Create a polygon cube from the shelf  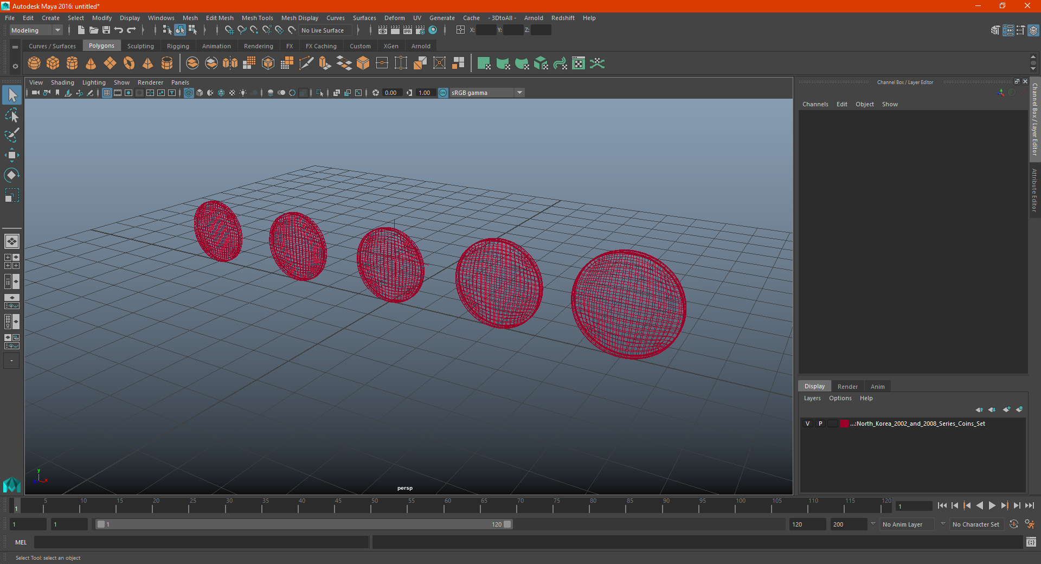pyautogui.click(x=53, y=63)
